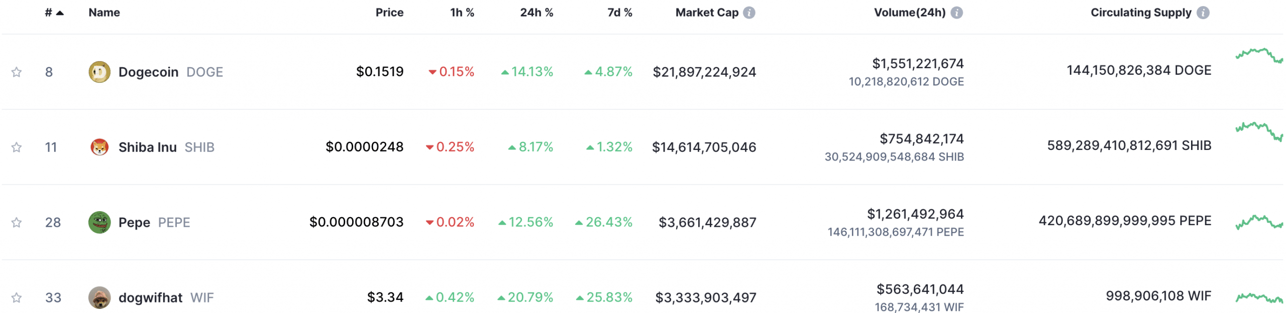Star Shiba Inu for the watchlist
The image size is (1286, 313).
17,147
